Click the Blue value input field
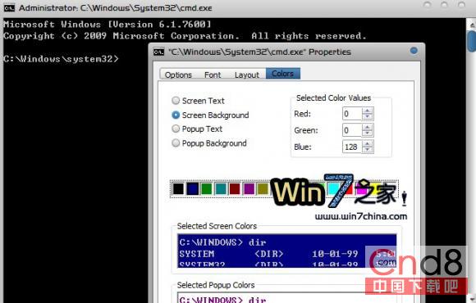 point(352,147)
